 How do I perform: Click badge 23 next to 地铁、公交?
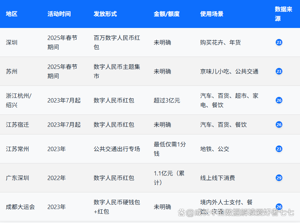(x=279, y=149)
